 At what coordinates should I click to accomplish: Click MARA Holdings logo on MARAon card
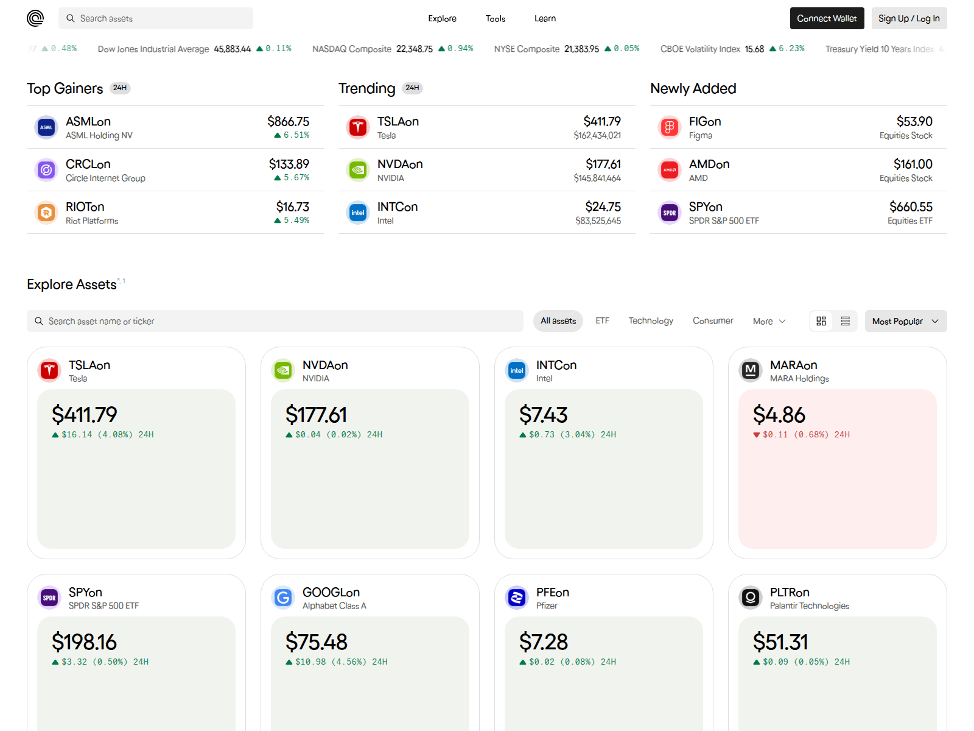click(751, 370)
